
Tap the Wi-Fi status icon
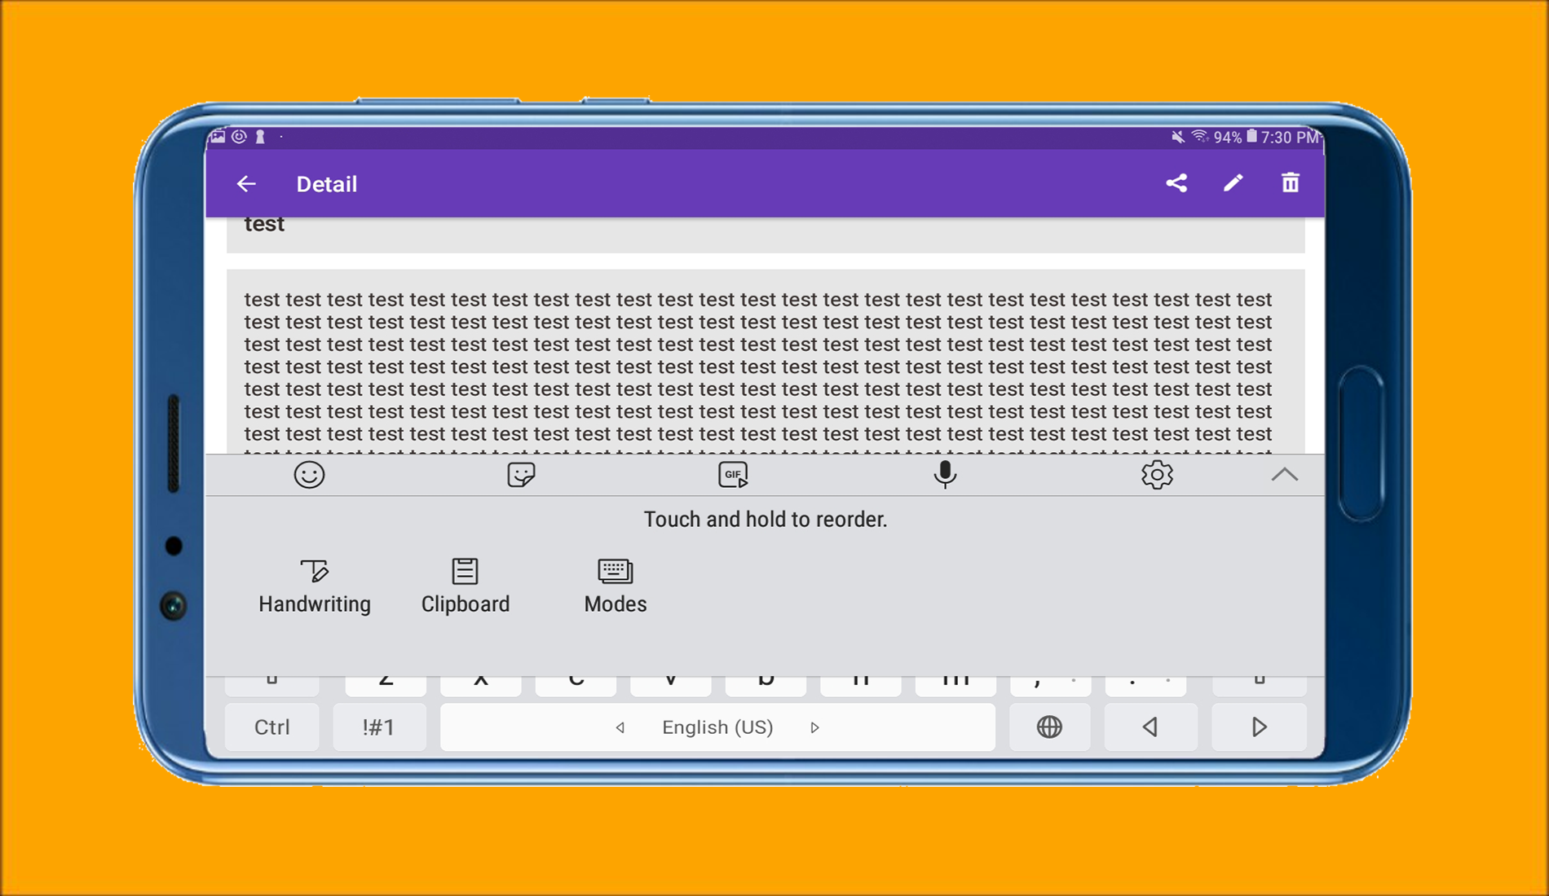(x=1200, y=137)
